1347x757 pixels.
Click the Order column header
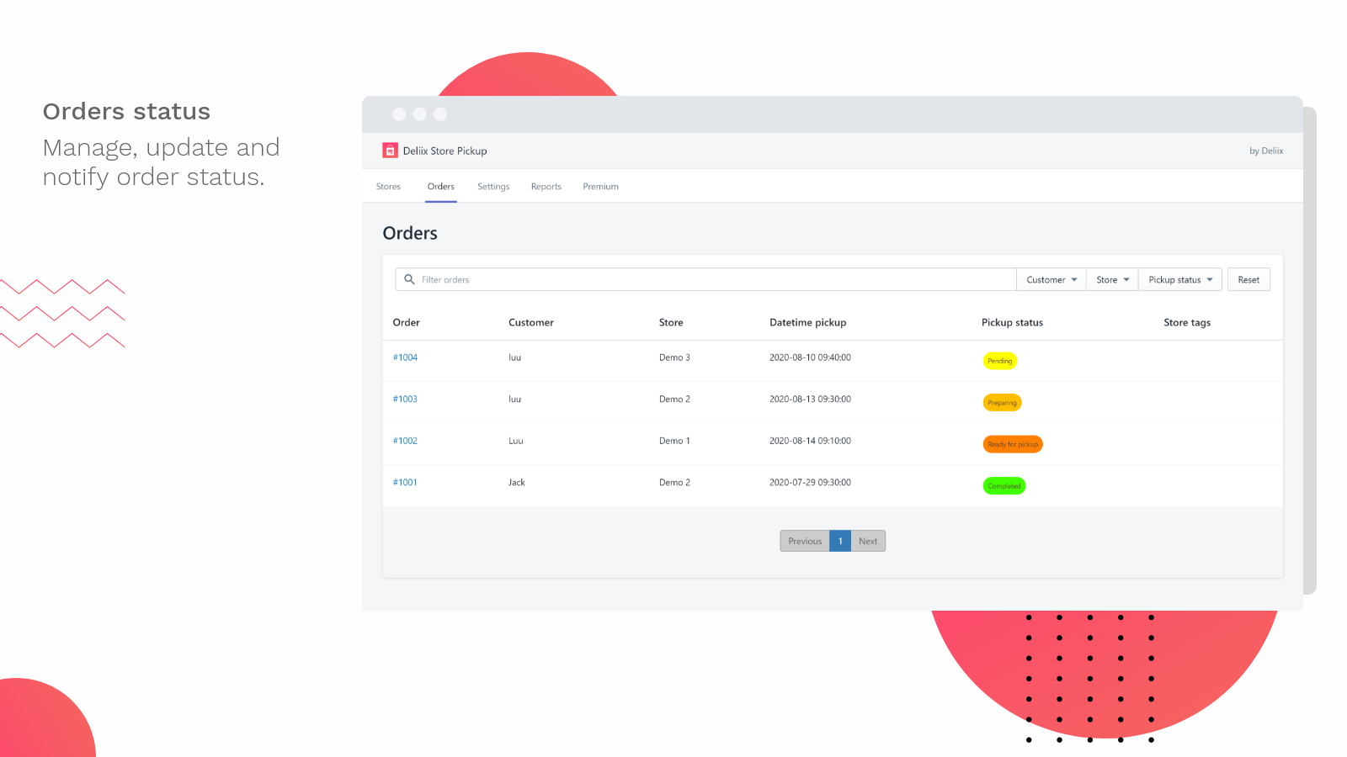406,322
